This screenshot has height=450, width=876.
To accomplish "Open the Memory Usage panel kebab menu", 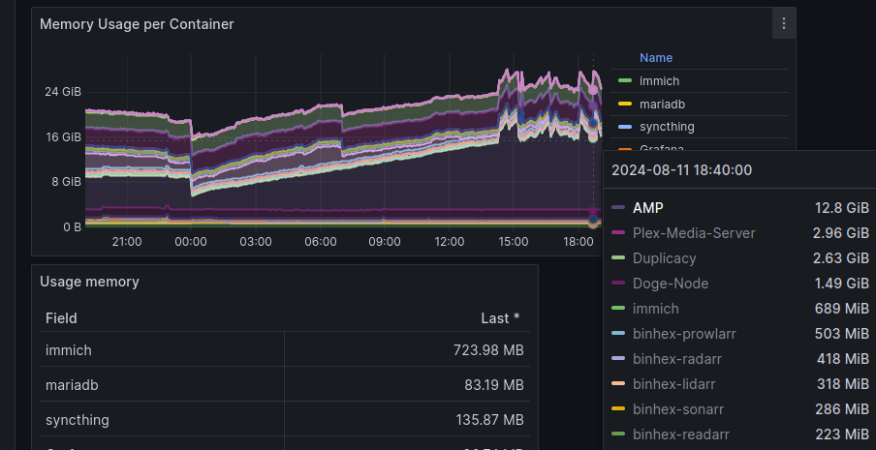I will click(784, 23).
